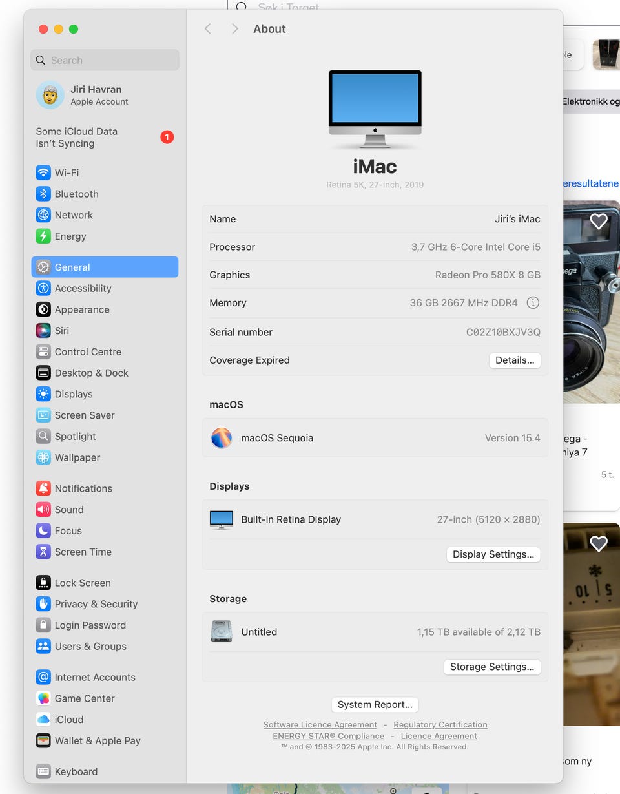Viewport: 620px width, 794px height.
Task: Select the Network globe icon
Action: pos(43,215)
